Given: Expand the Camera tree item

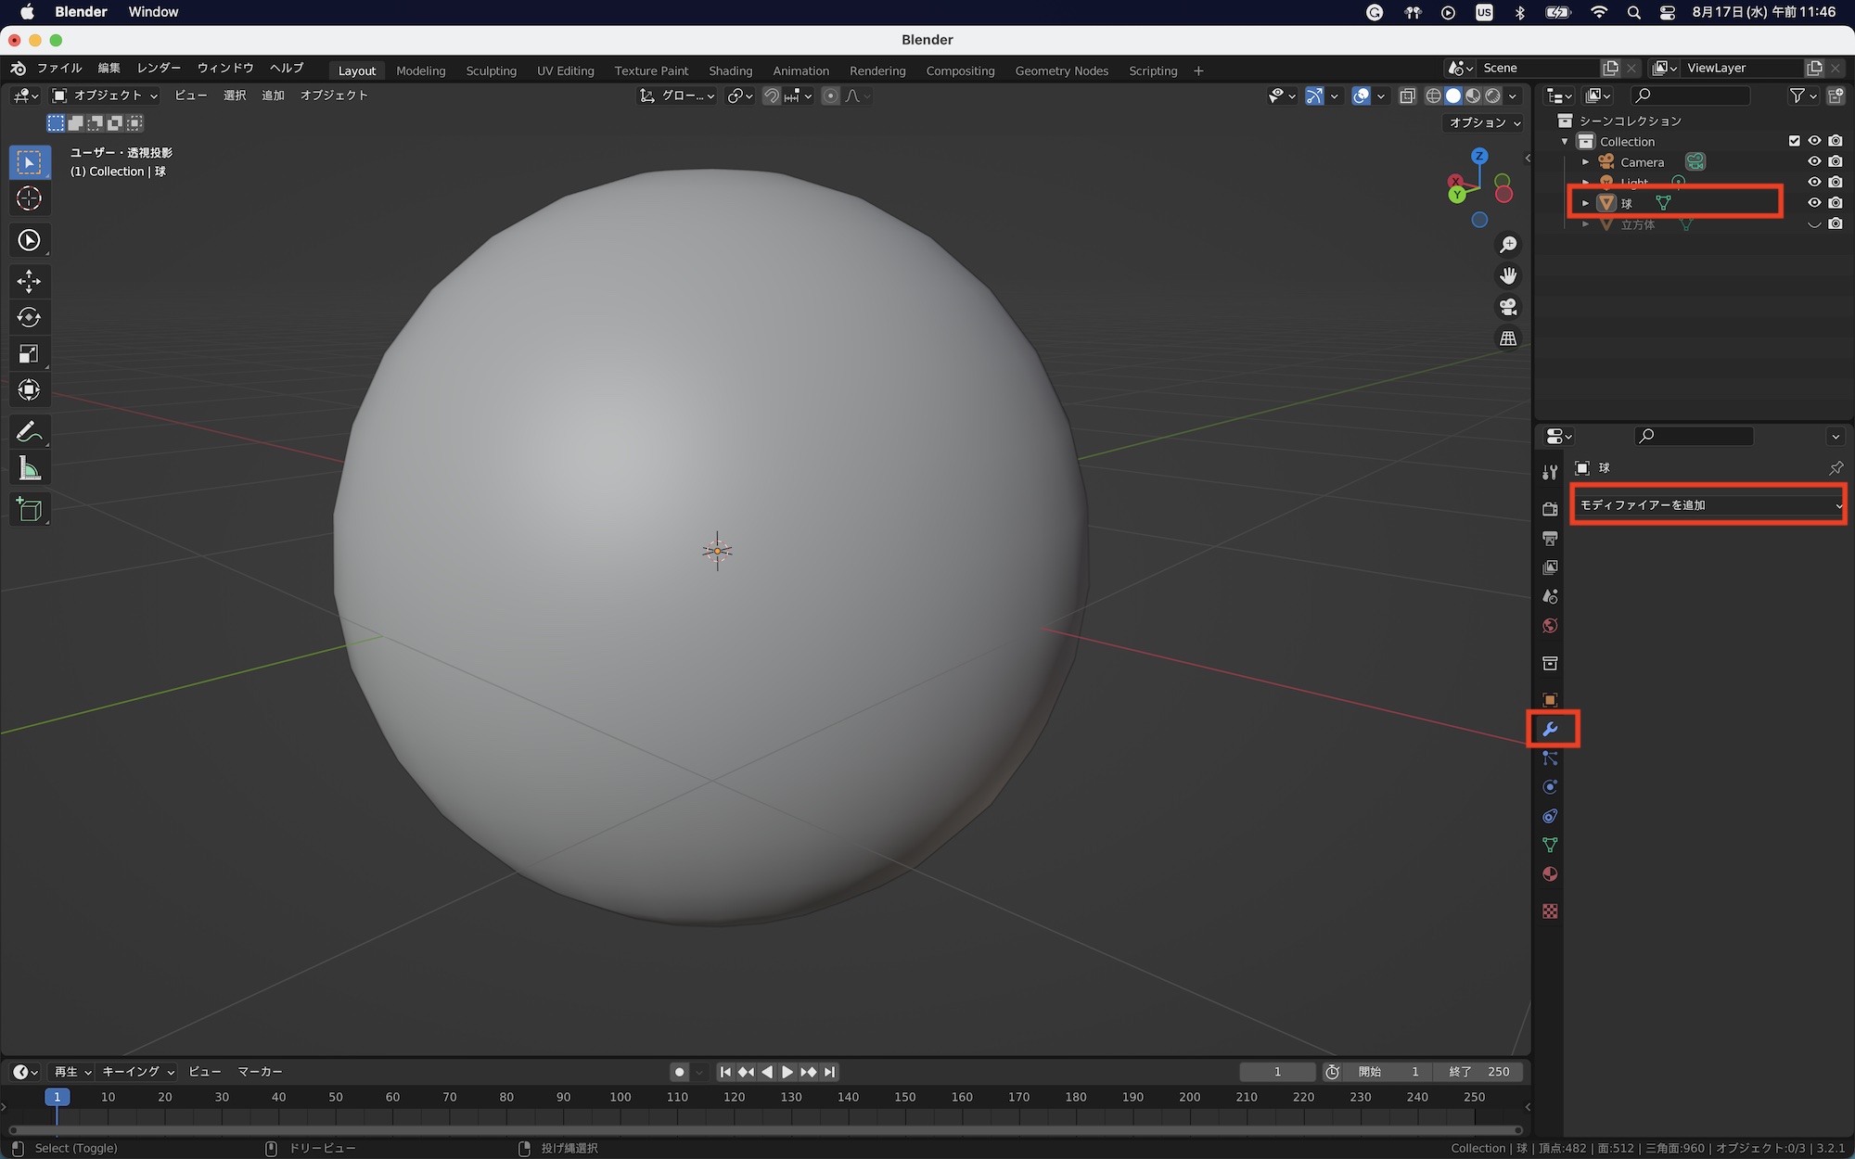Looking at the screenshot, I should [1586, 162].
